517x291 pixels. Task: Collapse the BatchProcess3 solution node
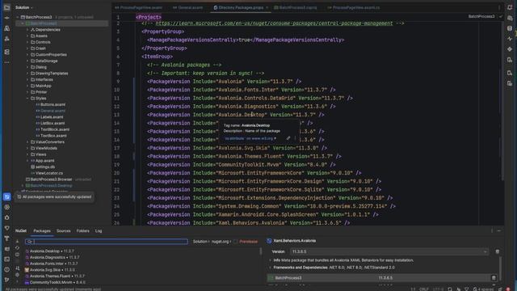pos(18,17)
